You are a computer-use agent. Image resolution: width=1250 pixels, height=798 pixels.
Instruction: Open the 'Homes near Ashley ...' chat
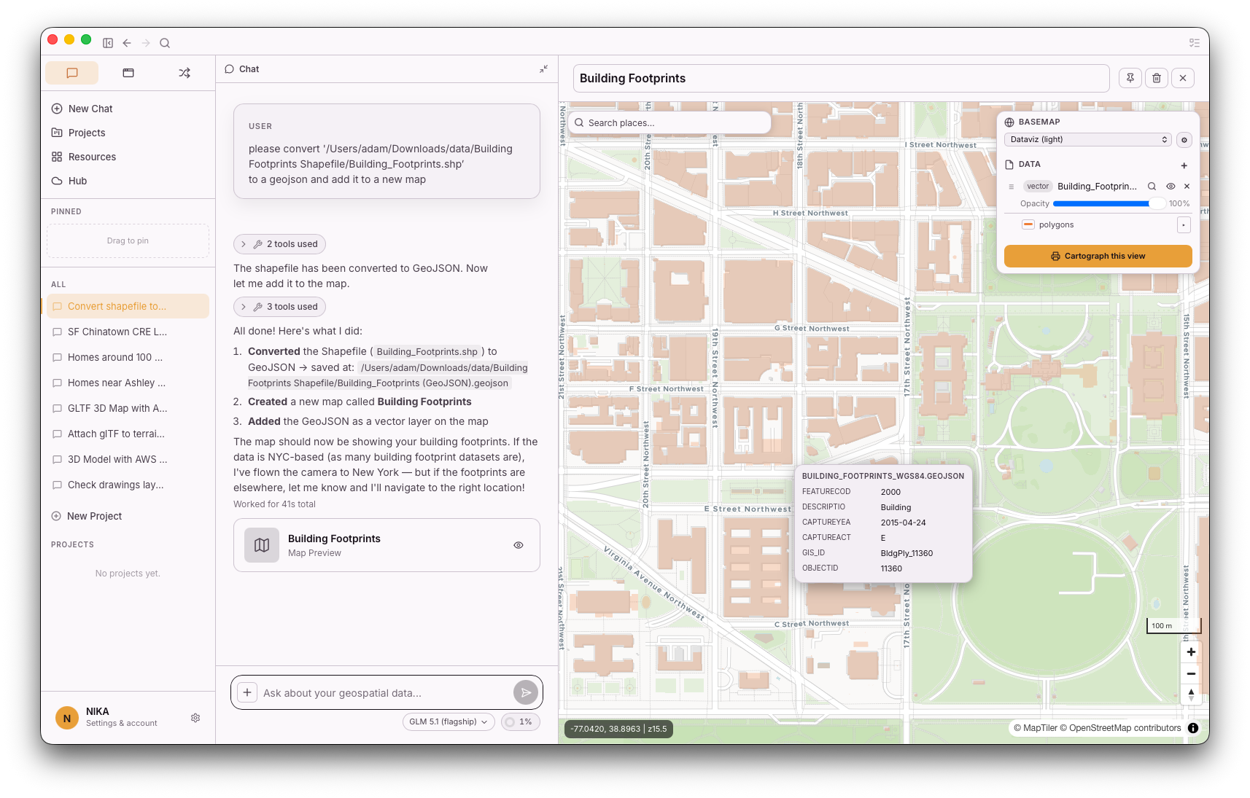click(128, 383)
